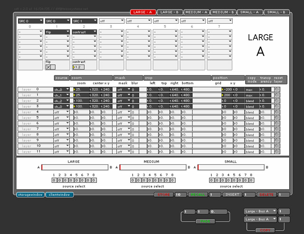Image resolution: width=304 pixels, height=234 pixels.
Task: Reset layer 10 with its round button
Action: 276,146
